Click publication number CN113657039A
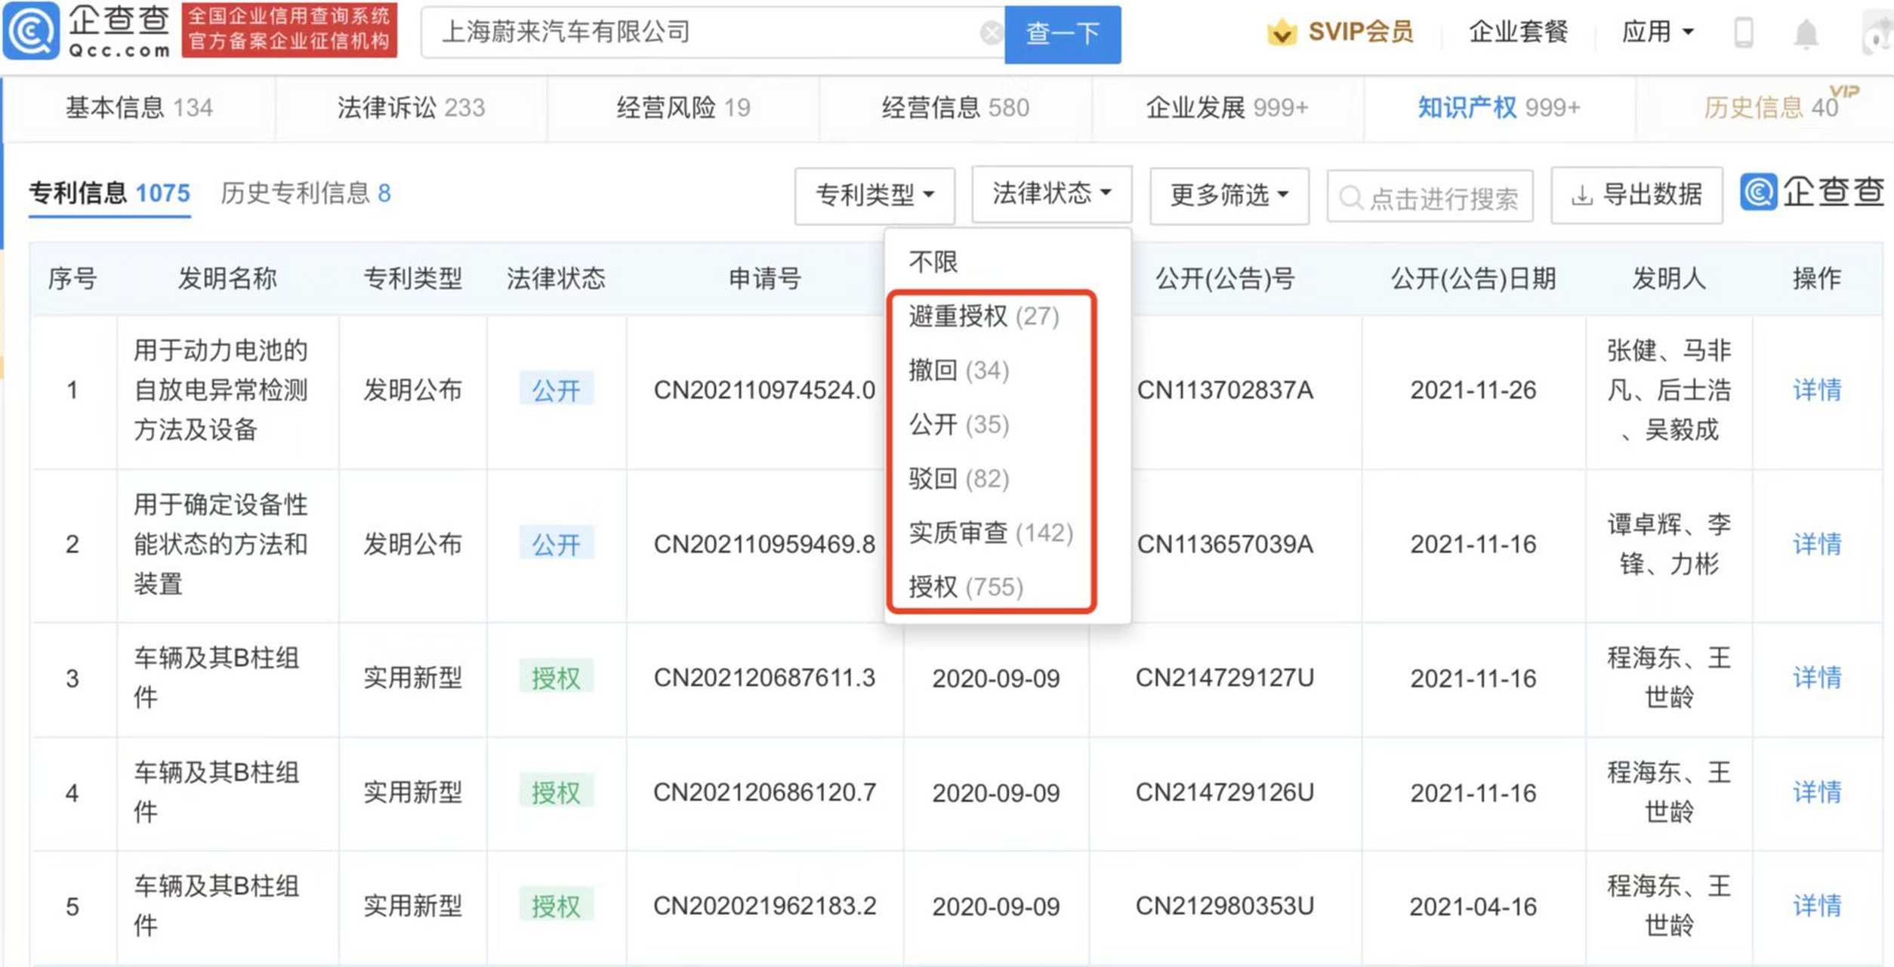Screen dimensions: 1894x967 pos(1225,544)
